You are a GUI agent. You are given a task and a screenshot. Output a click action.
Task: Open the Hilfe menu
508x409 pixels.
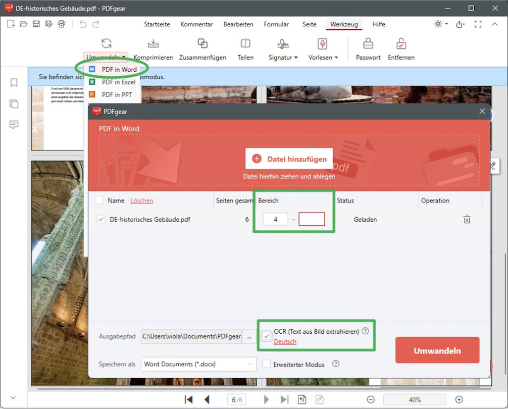[x=379, y=24]
